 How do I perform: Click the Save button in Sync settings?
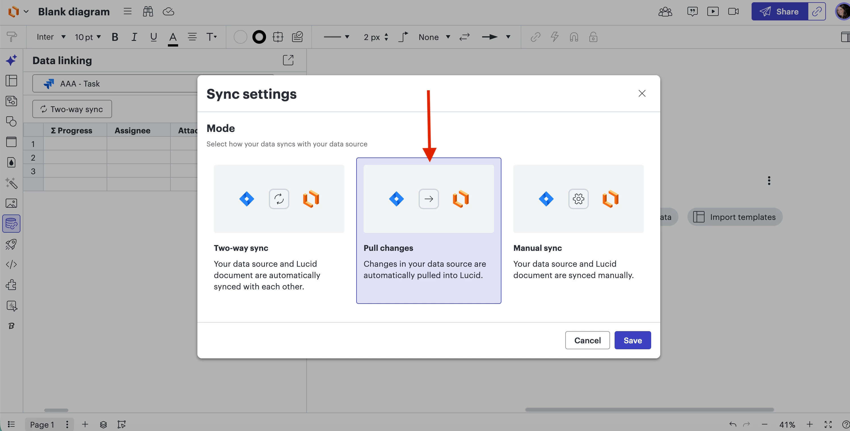point(632,340)
